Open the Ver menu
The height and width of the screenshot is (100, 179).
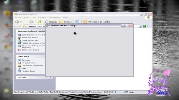point(34,17)
